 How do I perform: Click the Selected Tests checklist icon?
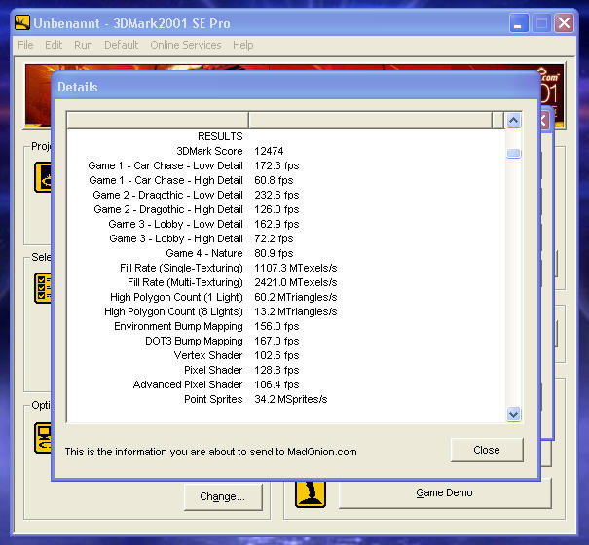pyautogui.click(x=43, y=288)
